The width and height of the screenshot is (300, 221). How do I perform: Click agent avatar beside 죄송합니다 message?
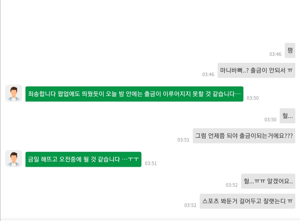click(14, 93)
